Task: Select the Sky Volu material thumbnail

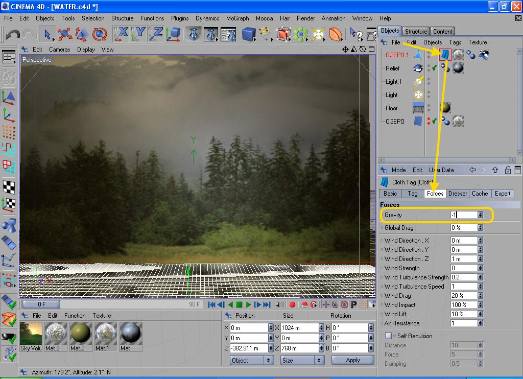Action: (x=31, y=334)
